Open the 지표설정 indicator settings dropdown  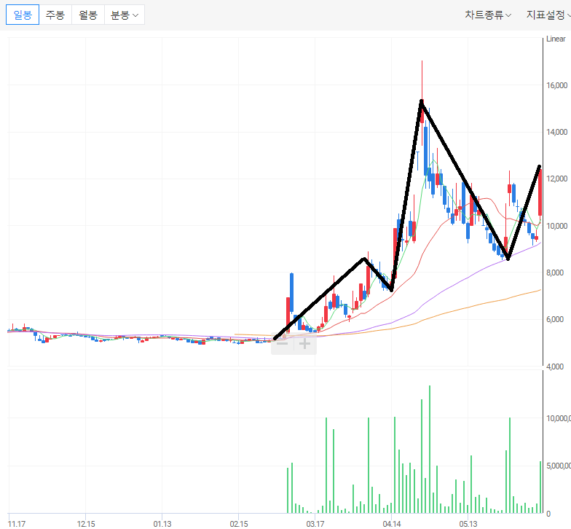pos(548,15)
